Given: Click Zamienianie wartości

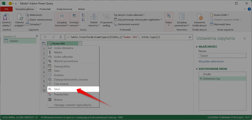Looking at the screenshot, I should (x=127, y=24).
